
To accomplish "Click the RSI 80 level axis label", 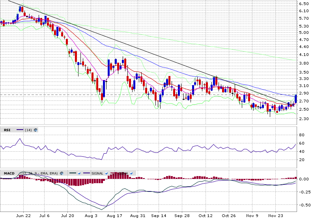I will pos(301,135).
